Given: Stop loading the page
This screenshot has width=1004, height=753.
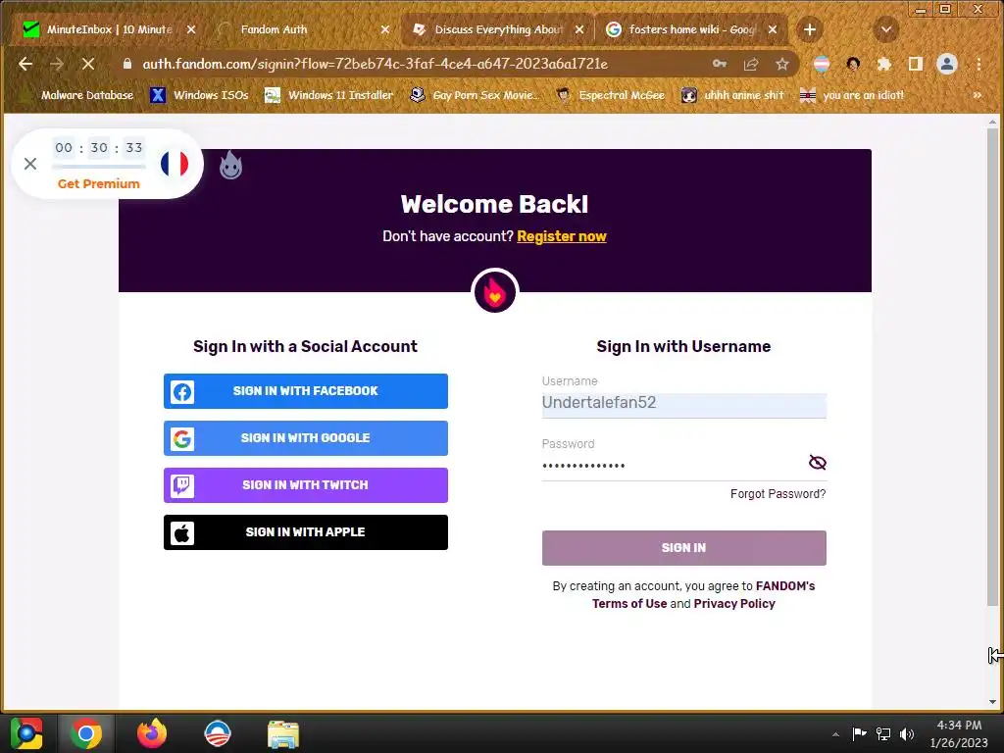Looking at the screenshot, I should 87,64.
